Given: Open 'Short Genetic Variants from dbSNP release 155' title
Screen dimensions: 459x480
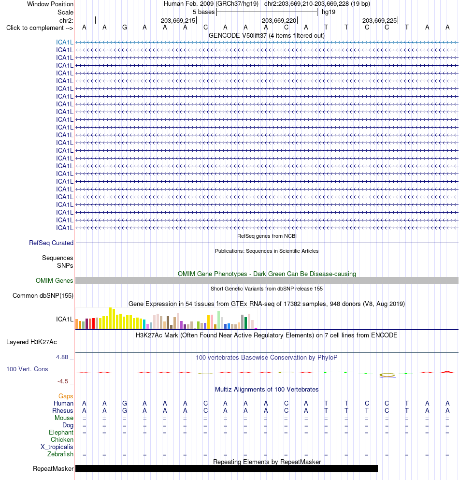Looking at the screenshot, I should tap(267, 289).
